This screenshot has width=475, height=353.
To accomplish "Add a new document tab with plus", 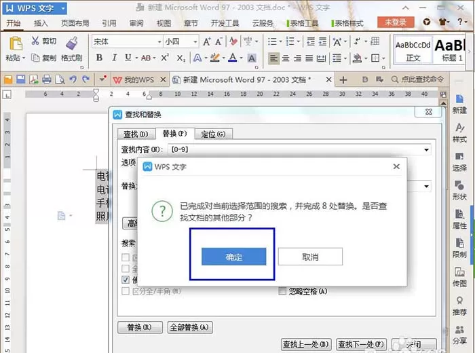I will [343, 80].
